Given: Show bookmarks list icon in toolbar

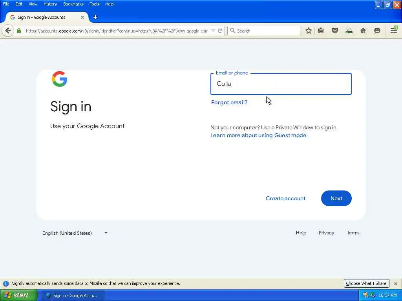Looking at the screenshot, I should [321, 31].
